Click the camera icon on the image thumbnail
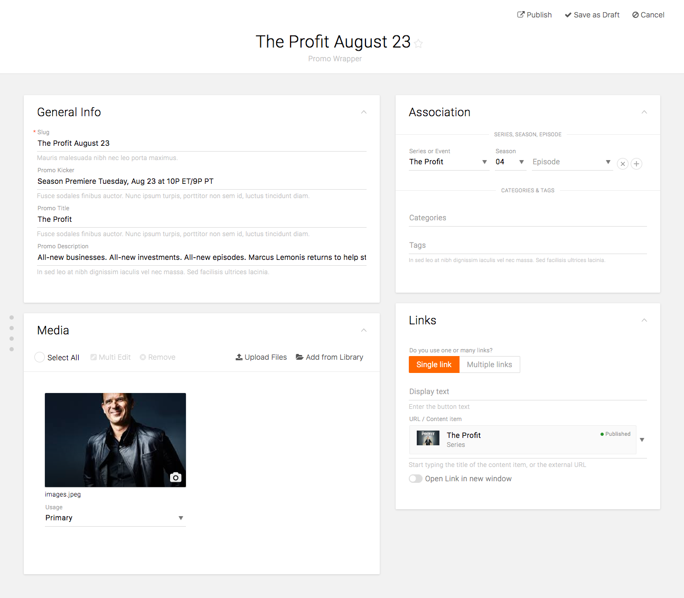The width and height of the screenshot is (684, 598). (x=175, y=478)
